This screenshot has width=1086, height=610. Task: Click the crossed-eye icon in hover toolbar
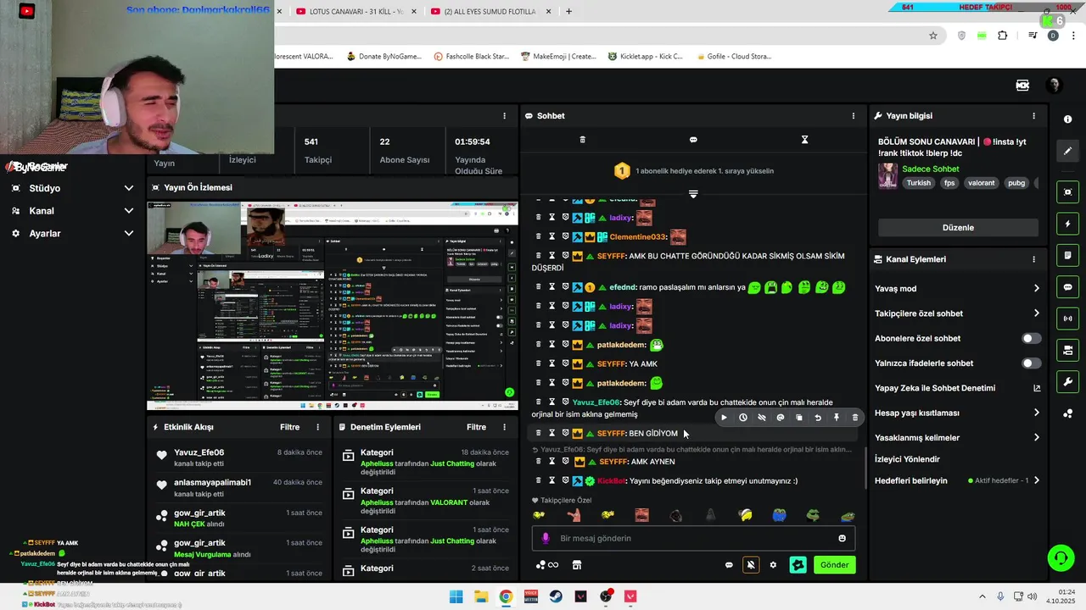762,418
